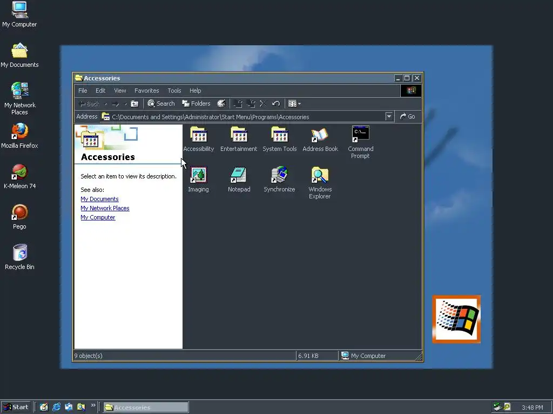This screenshot has width=553, height=414.
Task: Launch Outlook Express from quick launch
Action: point(69,408)
